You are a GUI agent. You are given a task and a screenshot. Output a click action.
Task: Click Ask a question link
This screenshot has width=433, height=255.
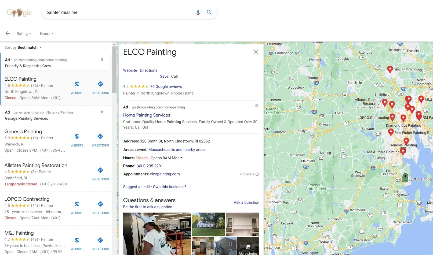246,202
